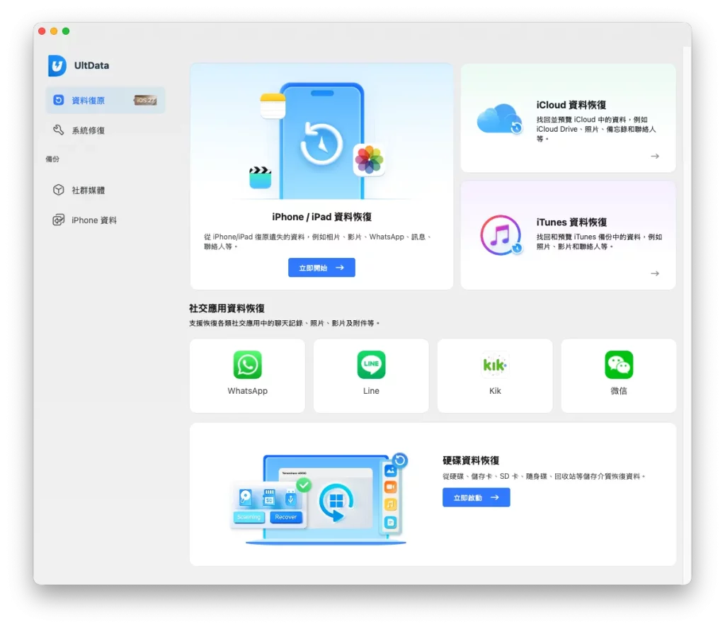Viewport: 725px width, 629px height.
Task: Maximize the window with green button
Action: point(66,31)
